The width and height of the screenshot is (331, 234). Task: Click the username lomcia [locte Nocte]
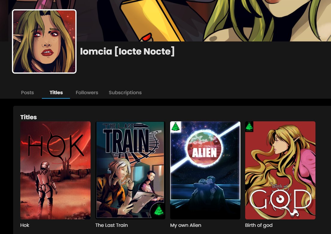(x=128, y=52)
